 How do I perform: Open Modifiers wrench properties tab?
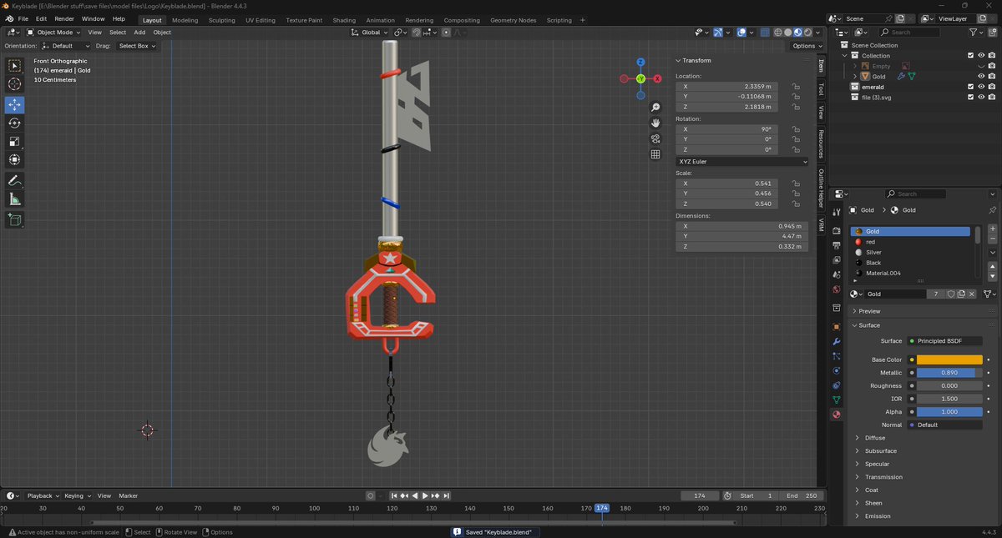coord(836,342)
